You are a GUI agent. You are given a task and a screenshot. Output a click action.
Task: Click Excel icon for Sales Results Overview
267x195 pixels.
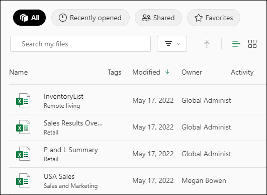[23, 127]
